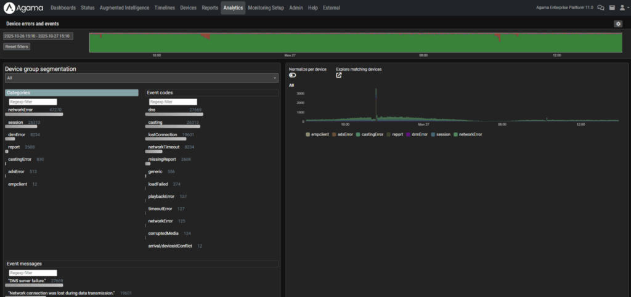631x297 pixels.
Task: Open the window panel icon in header
Action: pyautogui.click(x=611, y=8)
